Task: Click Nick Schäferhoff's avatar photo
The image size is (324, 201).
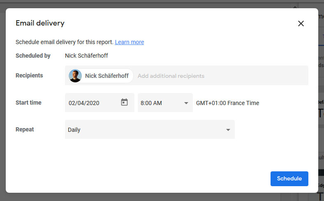Action: 75,76
